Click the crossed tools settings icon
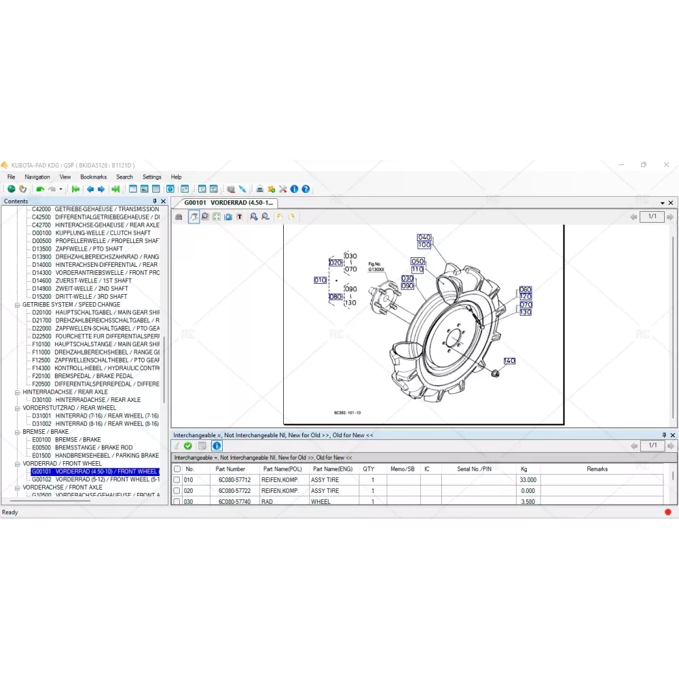 click(283, 189)
